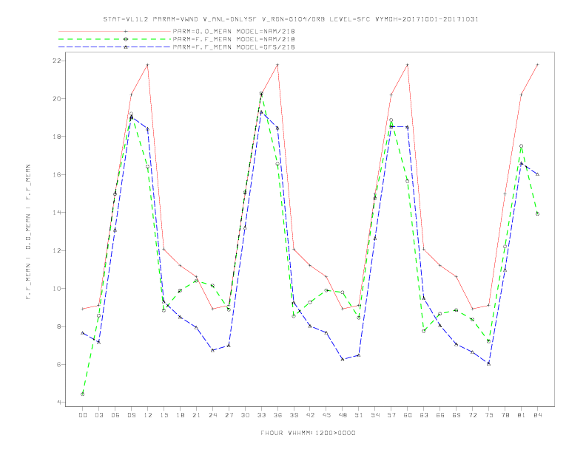Click x-axis tick label 30
586x452 pixels.
[245, 415]
